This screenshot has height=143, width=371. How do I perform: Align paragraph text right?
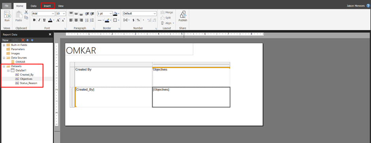(x=81, y=20)
